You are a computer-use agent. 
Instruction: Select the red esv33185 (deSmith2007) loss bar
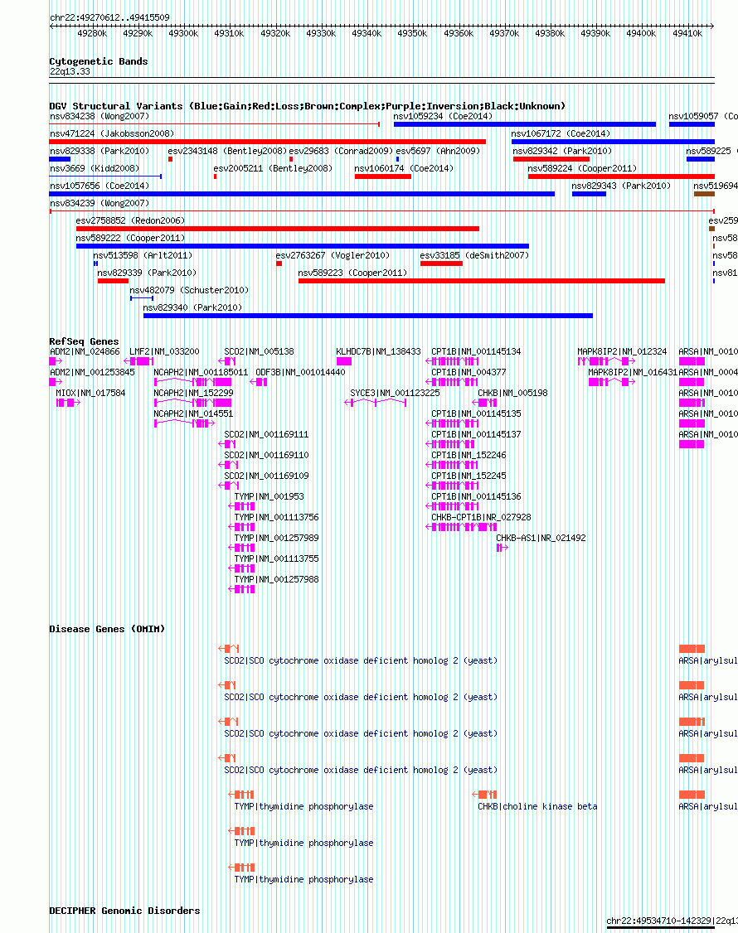tap(441, 263)
